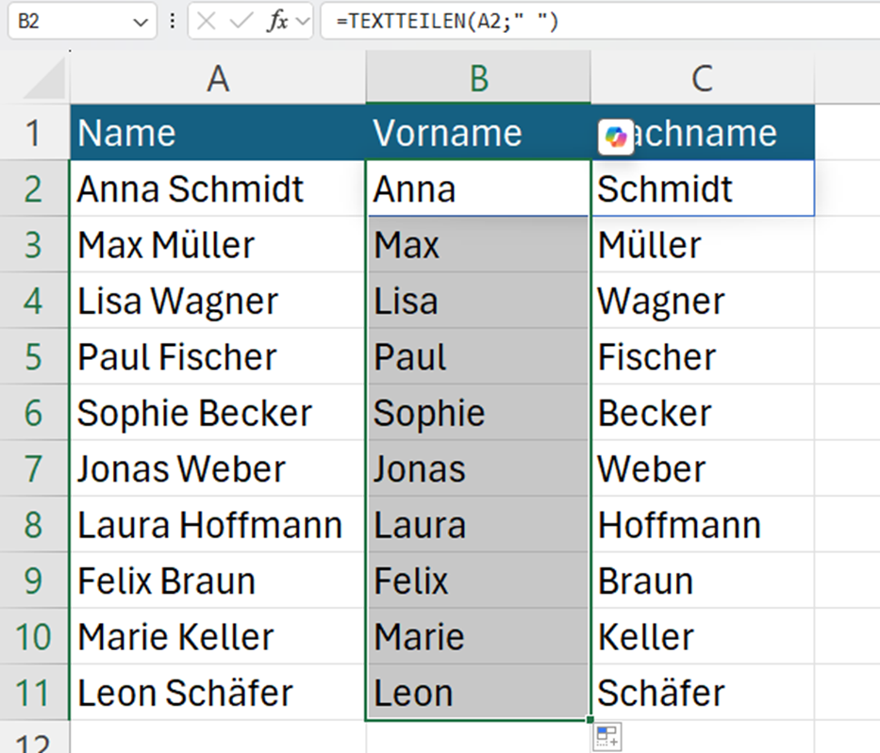
Task: Click the Insert Function fx icon
Action: tap(277, 22)
